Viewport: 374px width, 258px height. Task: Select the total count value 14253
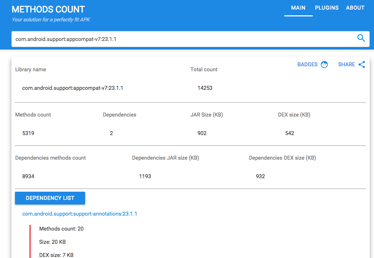point(205,88)
